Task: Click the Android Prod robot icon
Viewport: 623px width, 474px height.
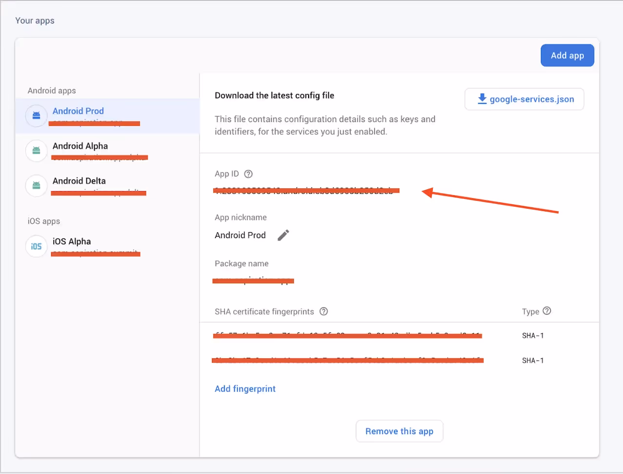Action: pyautogui.click(x=36, y=116)
